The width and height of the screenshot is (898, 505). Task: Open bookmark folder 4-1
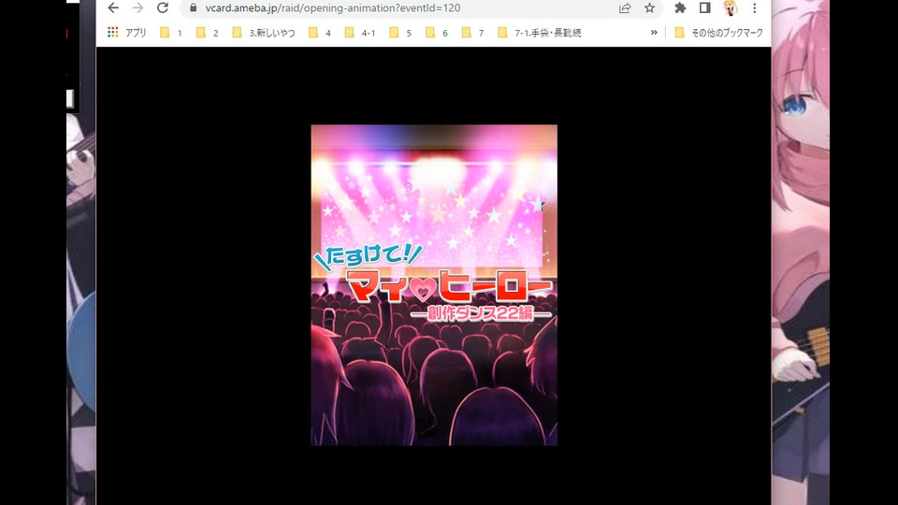[359, 33]
